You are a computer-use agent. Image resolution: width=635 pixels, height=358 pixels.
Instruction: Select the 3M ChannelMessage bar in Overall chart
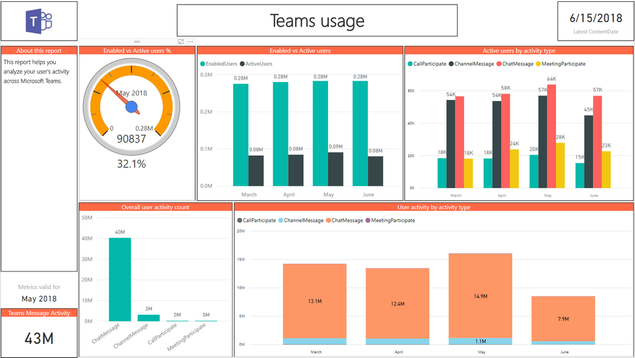tap(149, 318)
